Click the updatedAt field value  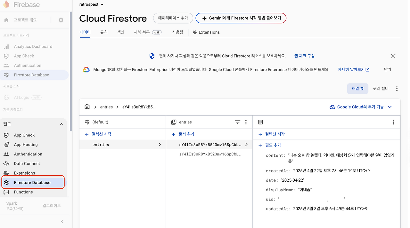(330, 209)
